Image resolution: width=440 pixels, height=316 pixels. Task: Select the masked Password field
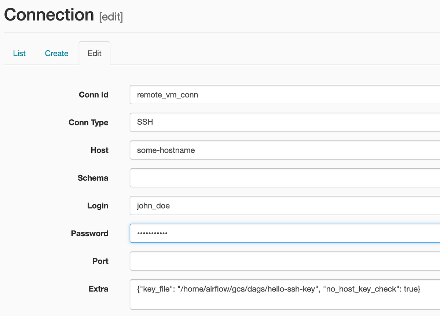point(257,233)
